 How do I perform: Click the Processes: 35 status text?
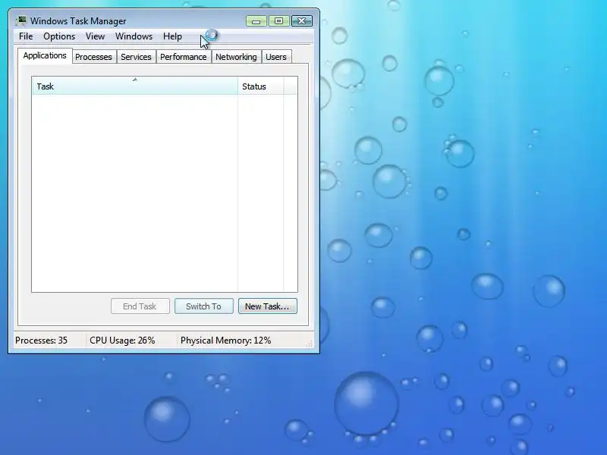click(41, 340)
